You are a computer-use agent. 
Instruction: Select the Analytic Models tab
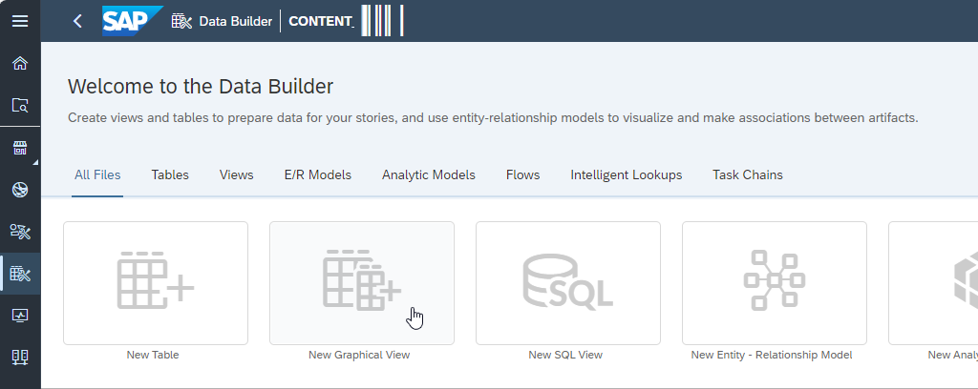click(x=429, y=175)
